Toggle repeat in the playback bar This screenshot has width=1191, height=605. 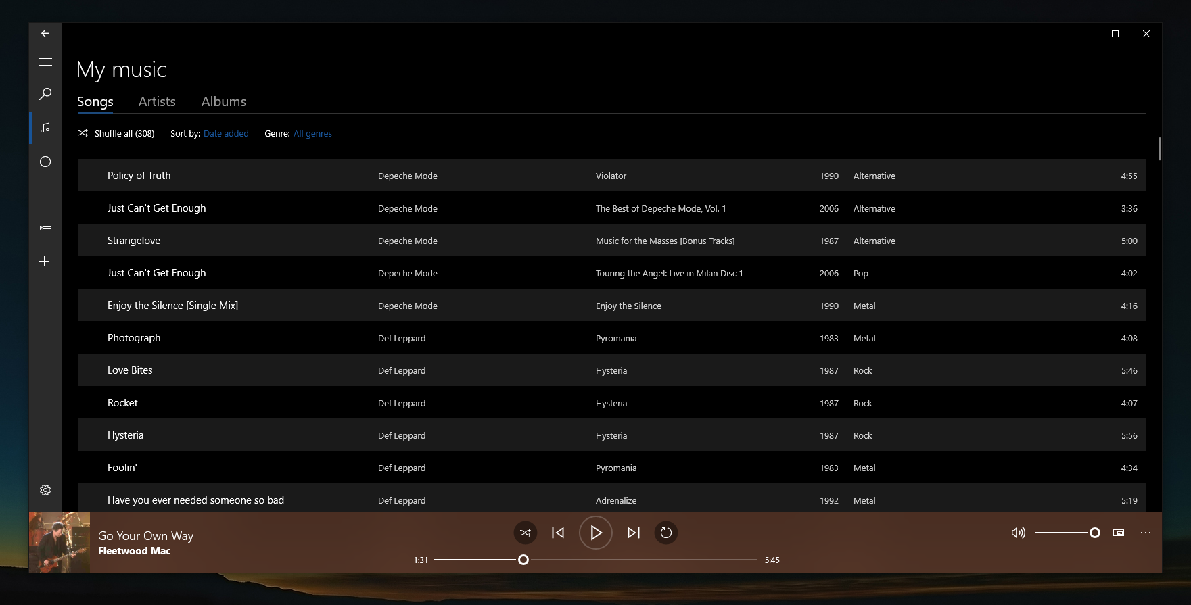666,533
